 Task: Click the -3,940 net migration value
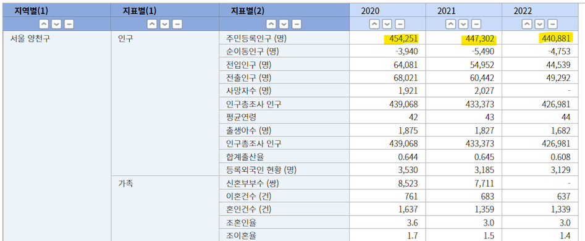406,52
